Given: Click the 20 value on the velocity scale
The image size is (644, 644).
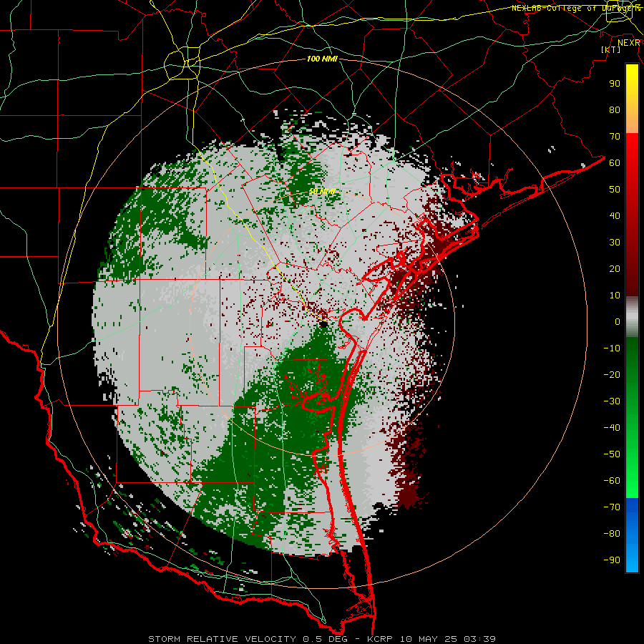Looking at the screenshot, I should (x=615, y=269).
